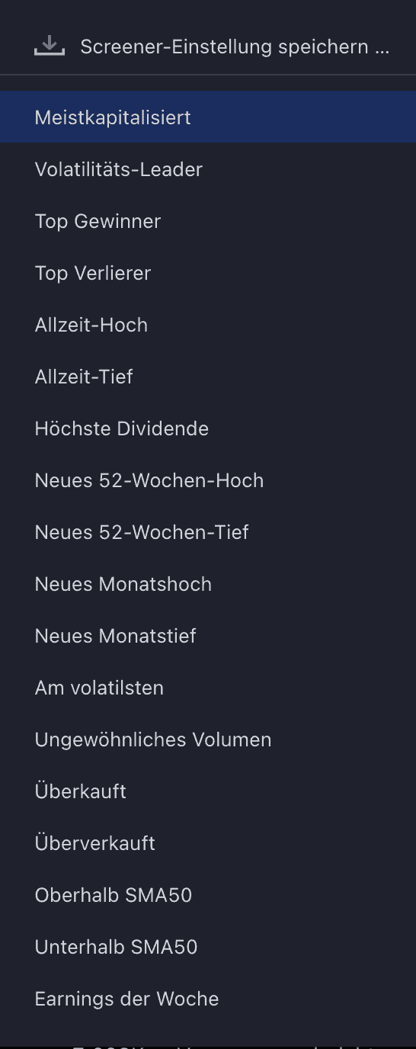
Task: Pick the Neues Monatstief entry
Action: (208, 636)
